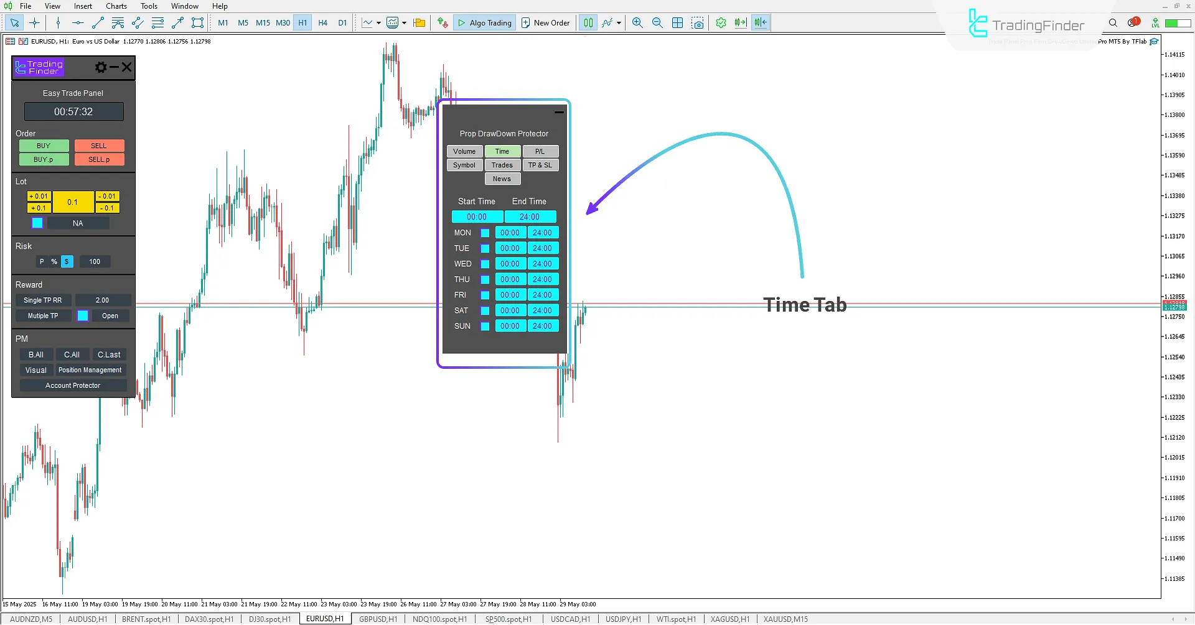Click the BUY order button
Viewport: 1195px width, 625px height.
[x=43, y=145]
